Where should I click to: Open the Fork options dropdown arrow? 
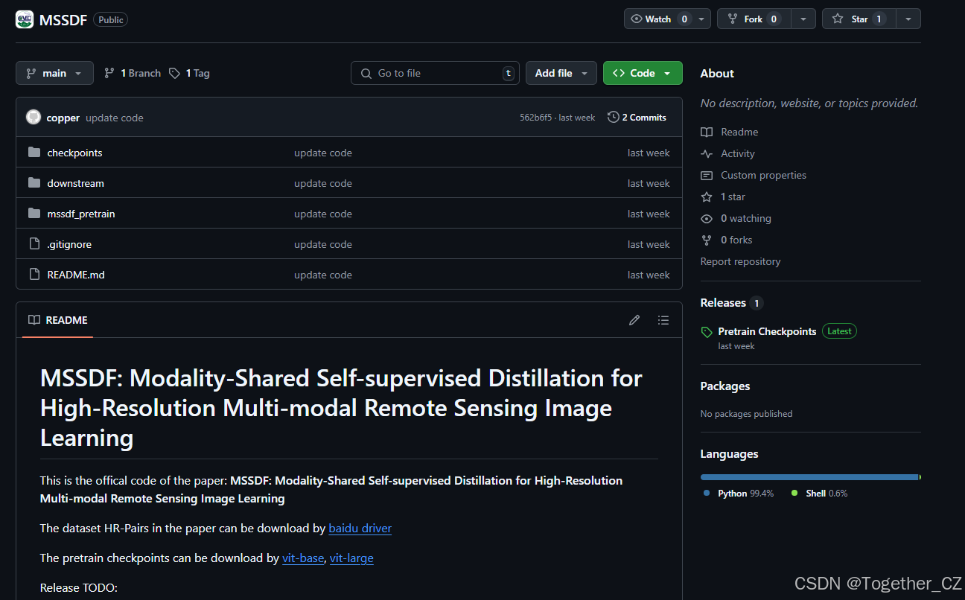[x=803, y=19]
